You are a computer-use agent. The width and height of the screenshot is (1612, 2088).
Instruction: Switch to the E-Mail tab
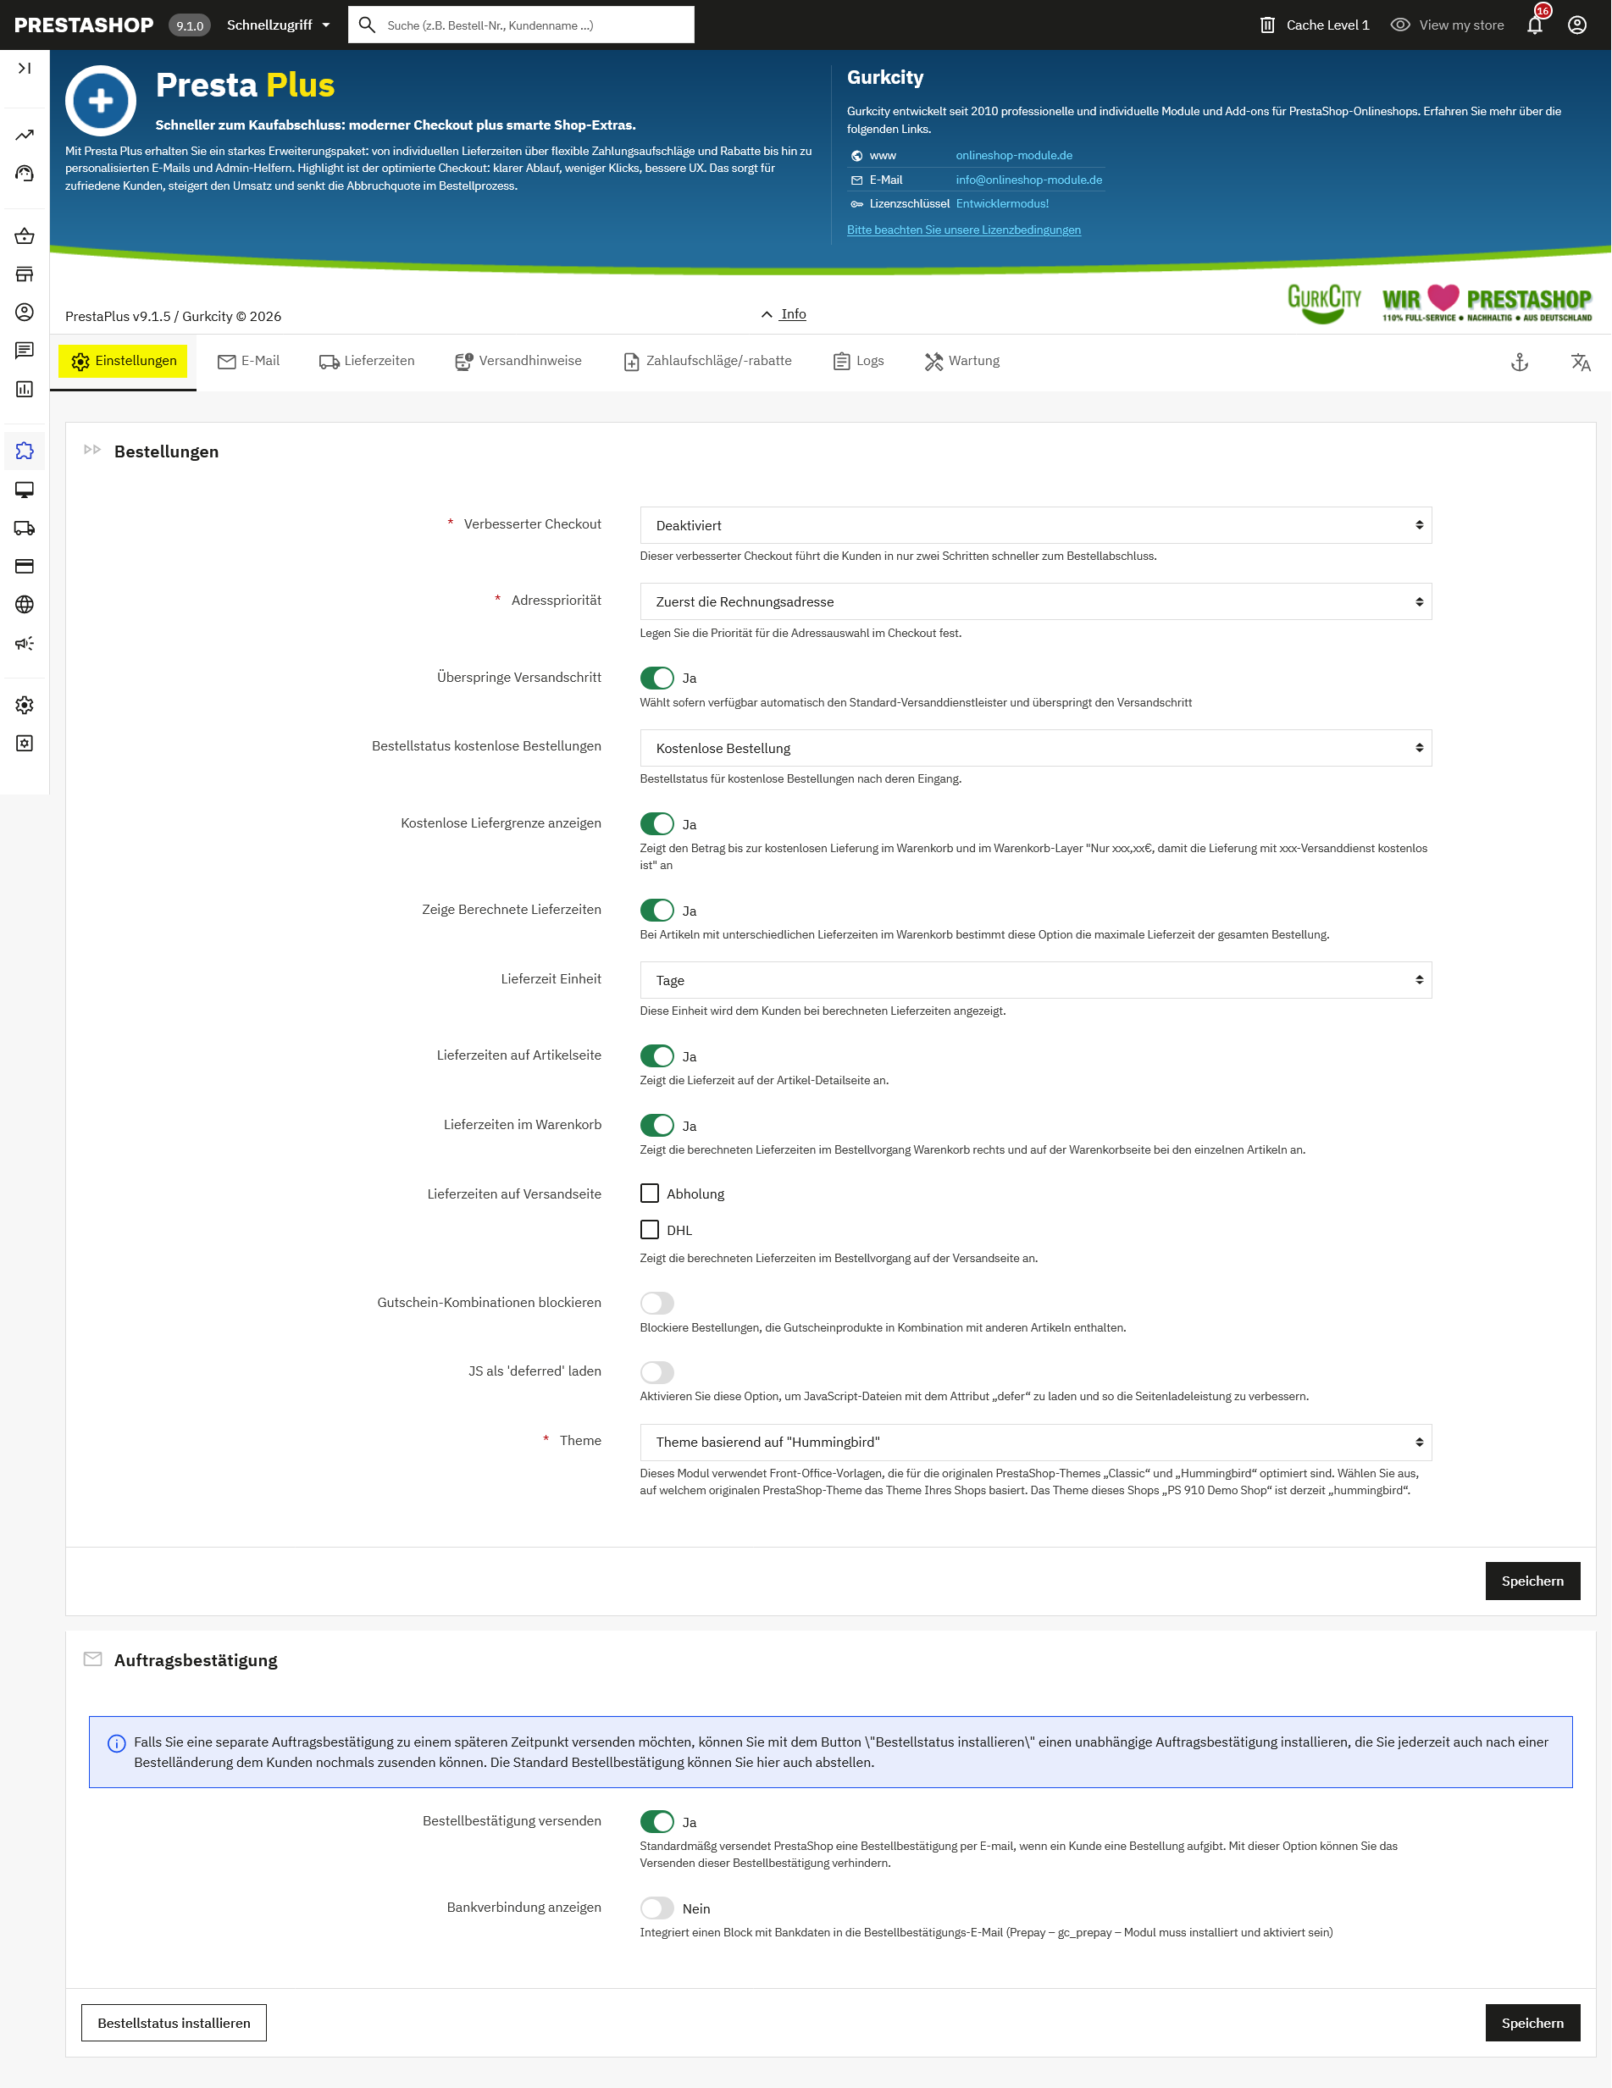click(x=248, y=362)
